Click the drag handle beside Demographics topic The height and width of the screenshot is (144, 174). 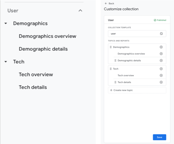point(111,47)
